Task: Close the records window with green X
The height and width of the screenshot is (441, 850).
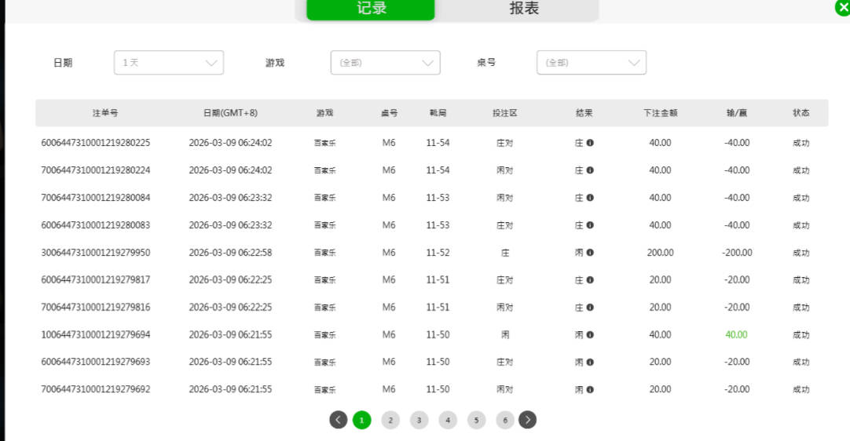Action: pos(842,7)
